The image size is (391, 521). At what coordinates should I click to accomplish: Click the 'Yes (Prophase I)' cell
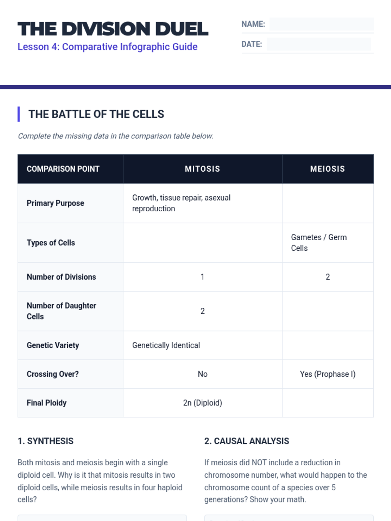tap(327, 374)
